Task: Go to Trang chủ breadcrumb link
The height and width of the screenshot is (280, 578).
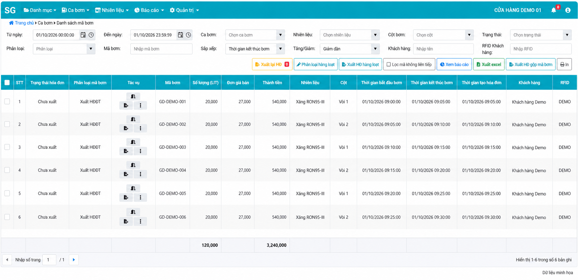Action: [22, 23]
